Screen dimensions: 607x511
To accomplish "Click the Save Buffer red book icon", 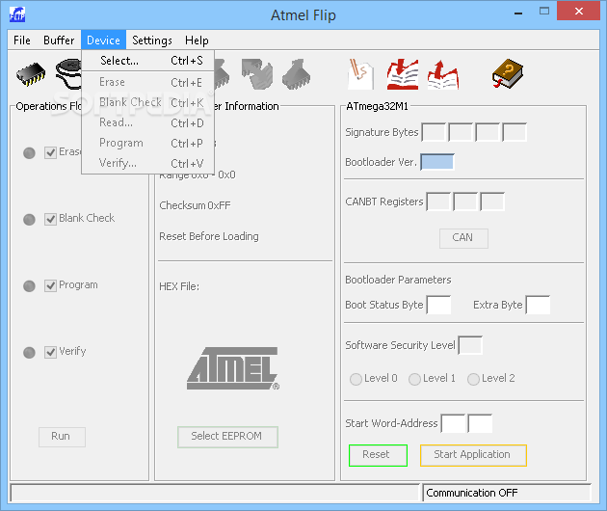I will click(443, 74).
